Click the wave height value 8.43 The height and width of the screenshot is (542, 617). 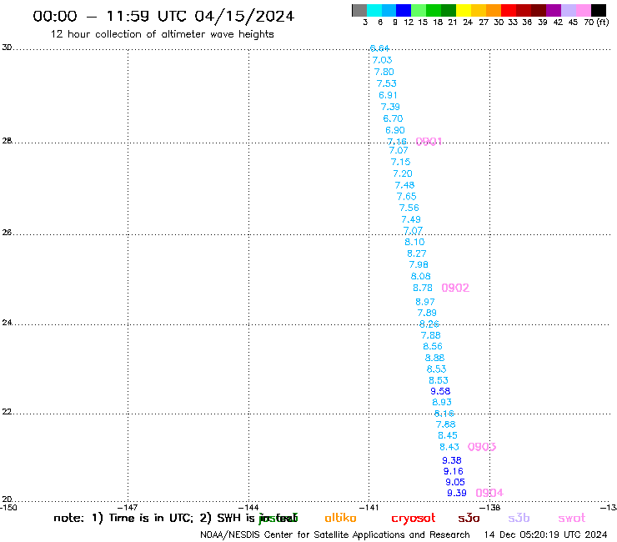pos(449,447)
